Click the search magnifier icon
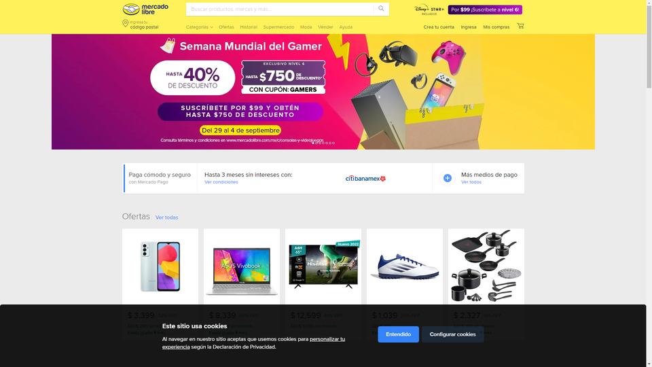The height and width of the screenshot is (367, 652). coord(381,9)
